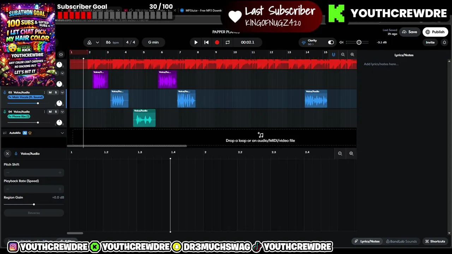The image size is (452, 254).
Task: Solo track 03 Voice/Audio
Action: (x=55, y=92)
